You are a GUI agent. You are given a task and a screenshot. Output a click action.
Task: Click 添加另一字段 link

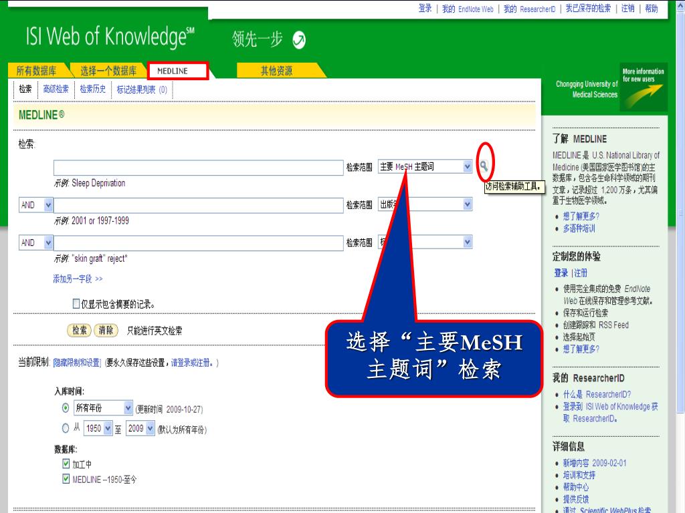78,279
